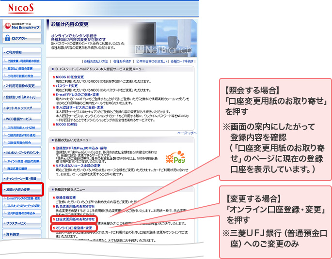The width and height of the screenshot is (332, 259).
Task: Open 公共料金等のお申込み sidebar link
Action: [22, 213]
